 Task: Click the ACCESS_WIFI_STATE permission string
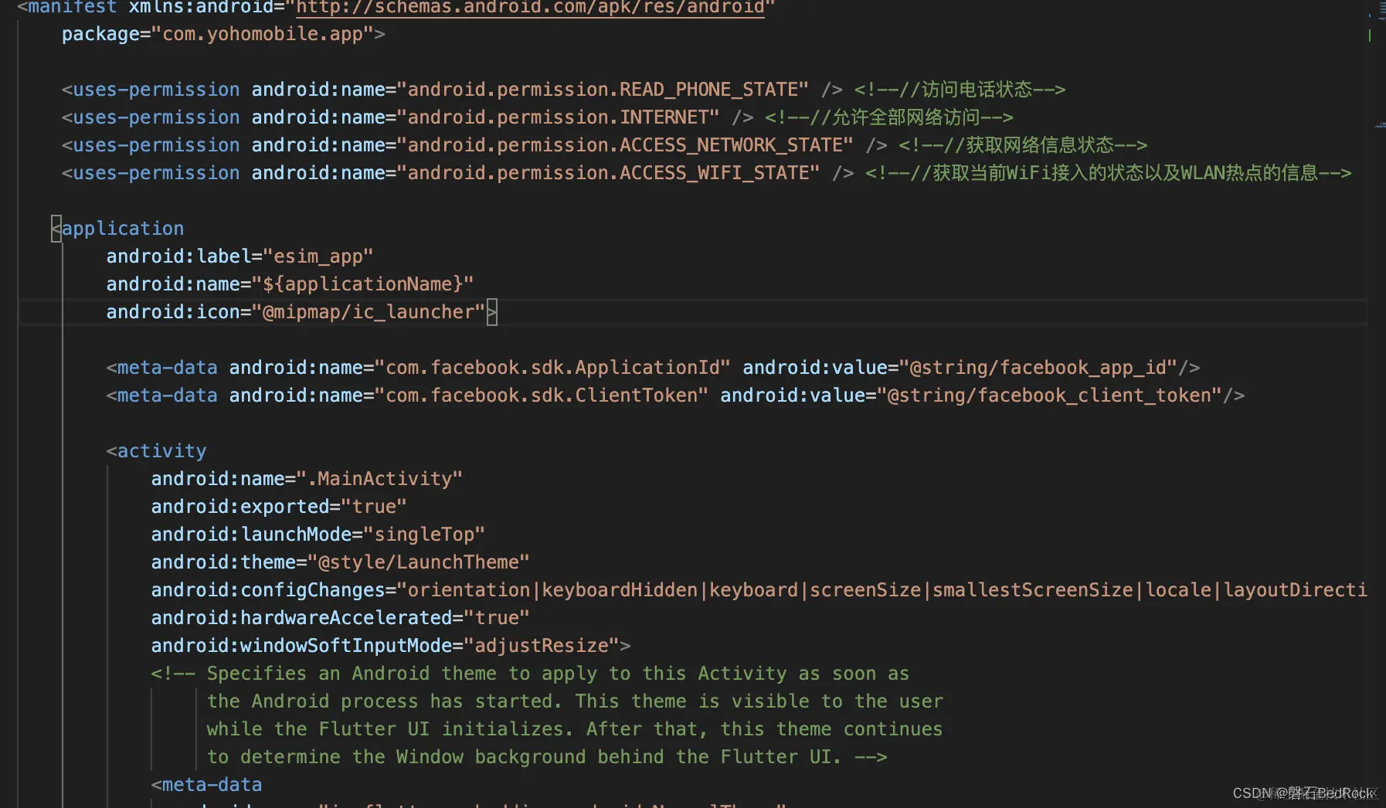pyautogui.click(x=608, y=173)
